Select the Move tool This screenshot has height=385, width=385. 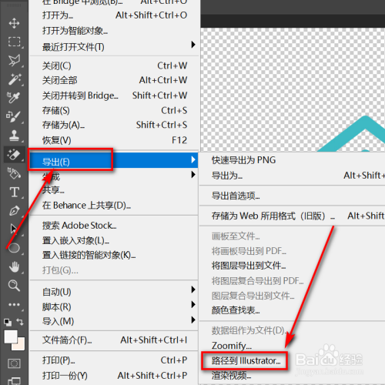[14, 23]
